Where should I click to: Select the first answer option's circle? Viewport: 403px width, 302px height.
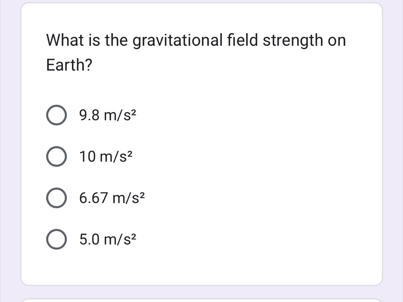tap(55, 117)
